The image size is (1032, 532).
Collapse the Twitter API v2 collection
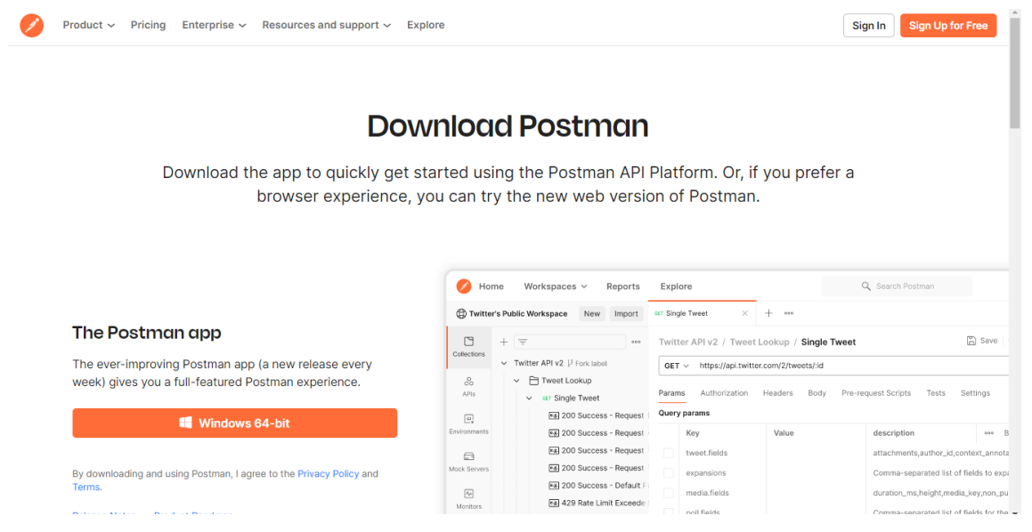pyautogui.click(x=504, y=363)
